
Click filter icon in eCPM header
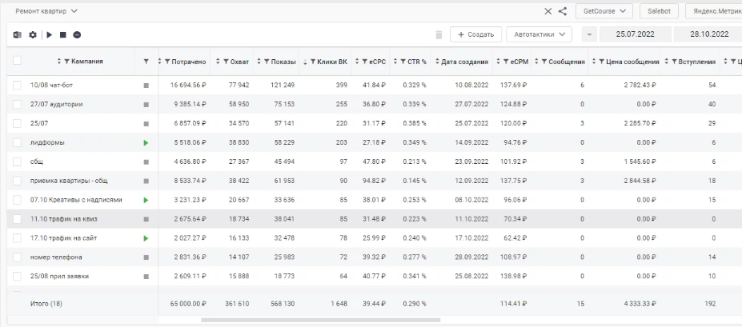click(507, 62)
